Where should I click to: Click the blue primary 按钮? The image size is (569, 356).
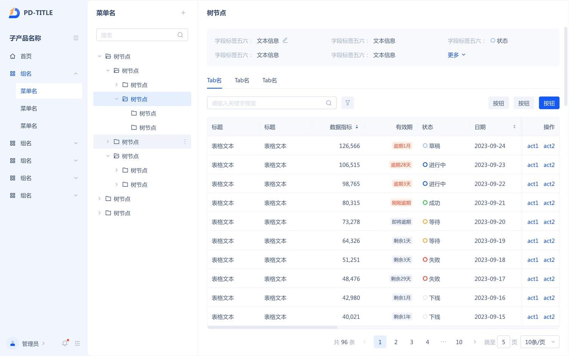pyautogui.click(x=549, y=103)
